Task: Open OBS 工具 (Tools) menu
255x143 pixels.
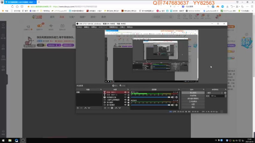Action: click(x=122, y=27)
